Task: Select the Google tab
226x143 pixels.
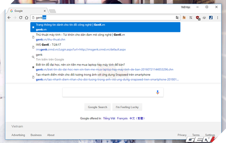Action: pyautogui.click(x=27, y=11)
